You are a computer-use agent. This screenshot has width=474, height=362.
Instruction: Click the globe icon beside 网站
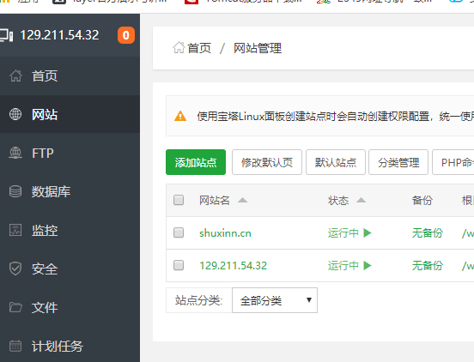[x=15, y=114]
